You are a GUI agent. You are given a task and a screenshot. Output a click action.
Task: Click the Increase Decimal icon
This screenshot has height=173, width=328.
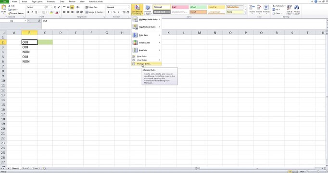(124, 12)
